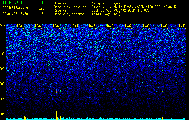Click the 1631 time marker
The height and width of the screenshot is (120, 189).
pyautogui.click(x=20, y=26)
